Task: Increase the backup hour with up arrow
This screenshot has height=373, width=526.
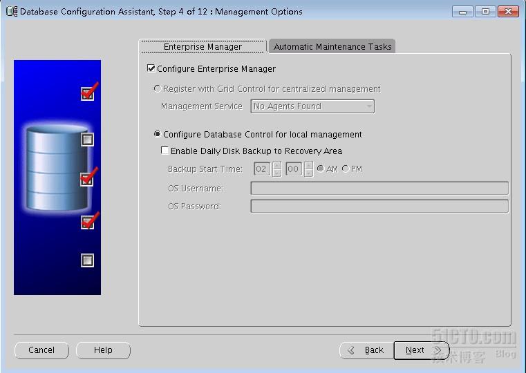Action: pyautogui.click(x=276, y=165)
